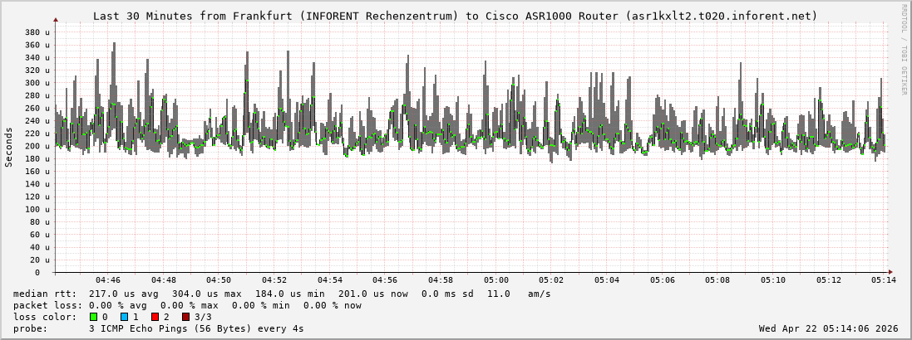Image resolution: width=912 pixels, height=340 pixels.
Task: Click the 200 u y-axis label
Action: coord(37,146)
